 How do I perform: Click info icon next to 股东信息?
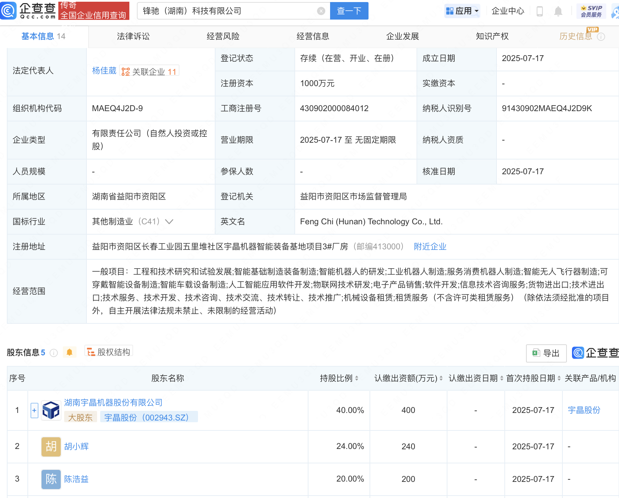54,353
